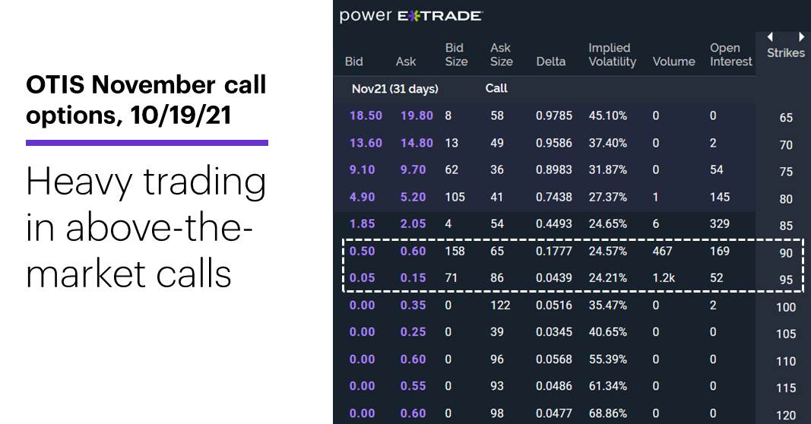Select the Delta column header
The image size is (811, 424).
(551, 62)
